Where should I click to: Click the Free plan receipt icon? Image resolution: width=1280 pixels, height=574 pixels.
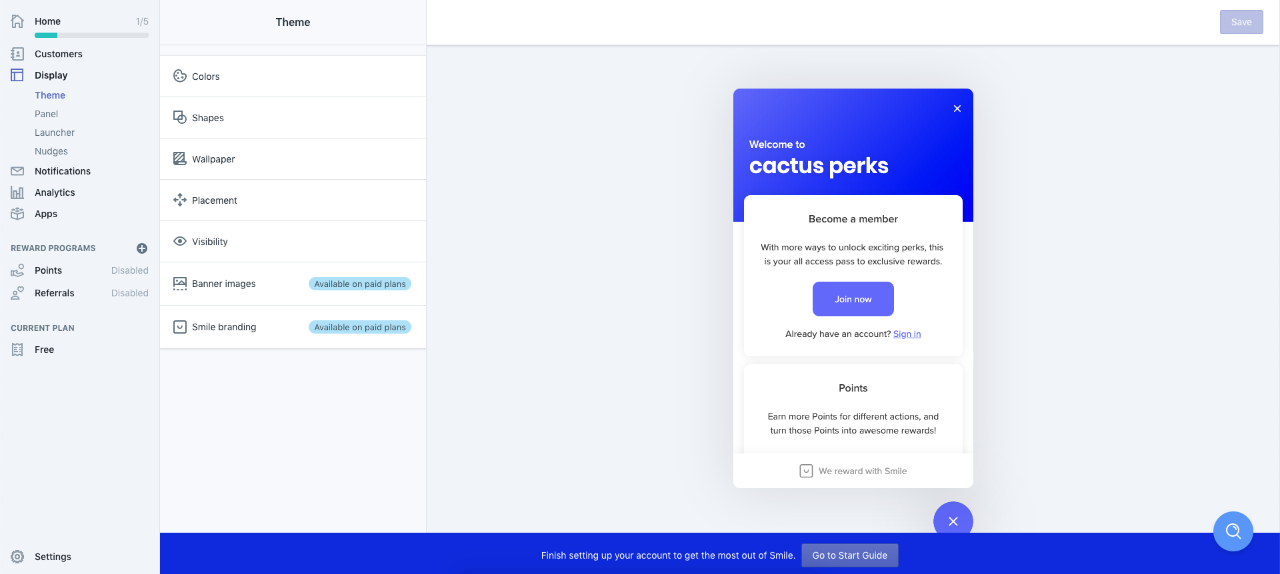pyautogui.click(x=17, y=350)
